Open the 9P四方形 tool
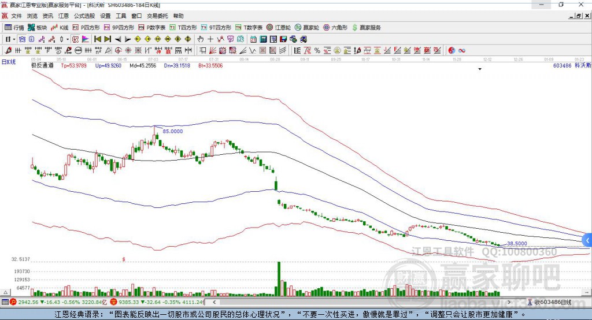Screen dimensions: 592x320 [119, 28]
